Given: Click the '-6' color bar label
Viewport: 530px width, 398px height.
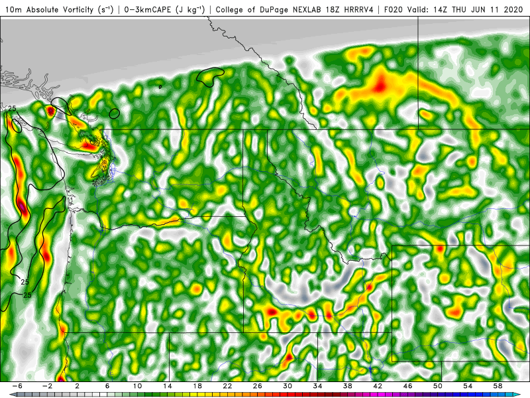Looking at the screenshot, I should click(x=17, y=386).
